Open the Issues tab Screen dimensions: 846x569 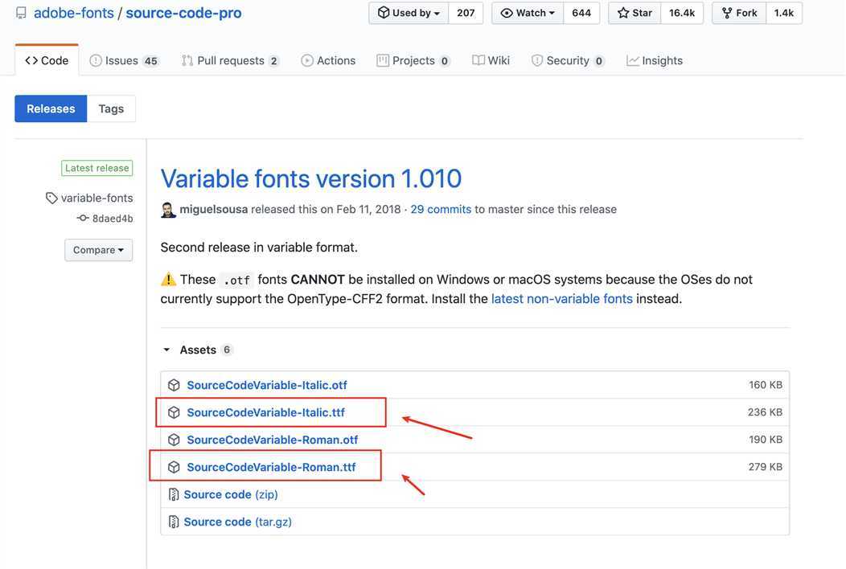[124, 60]
